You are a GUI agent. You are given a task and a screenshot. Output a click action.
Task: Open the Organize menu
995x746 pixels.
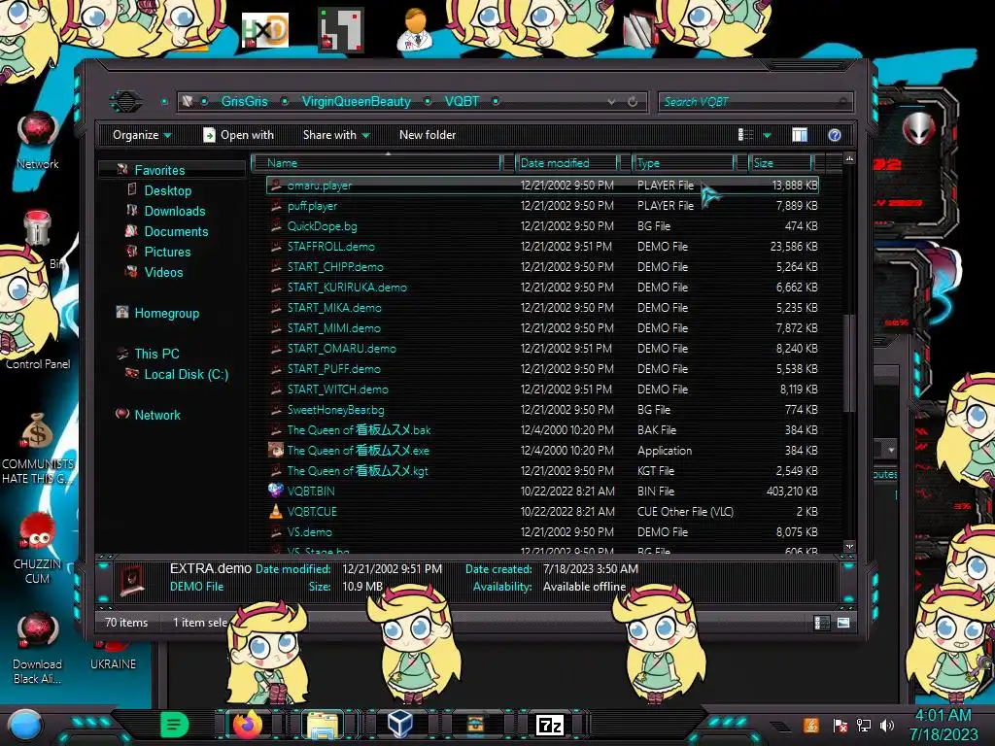[142, 135]
